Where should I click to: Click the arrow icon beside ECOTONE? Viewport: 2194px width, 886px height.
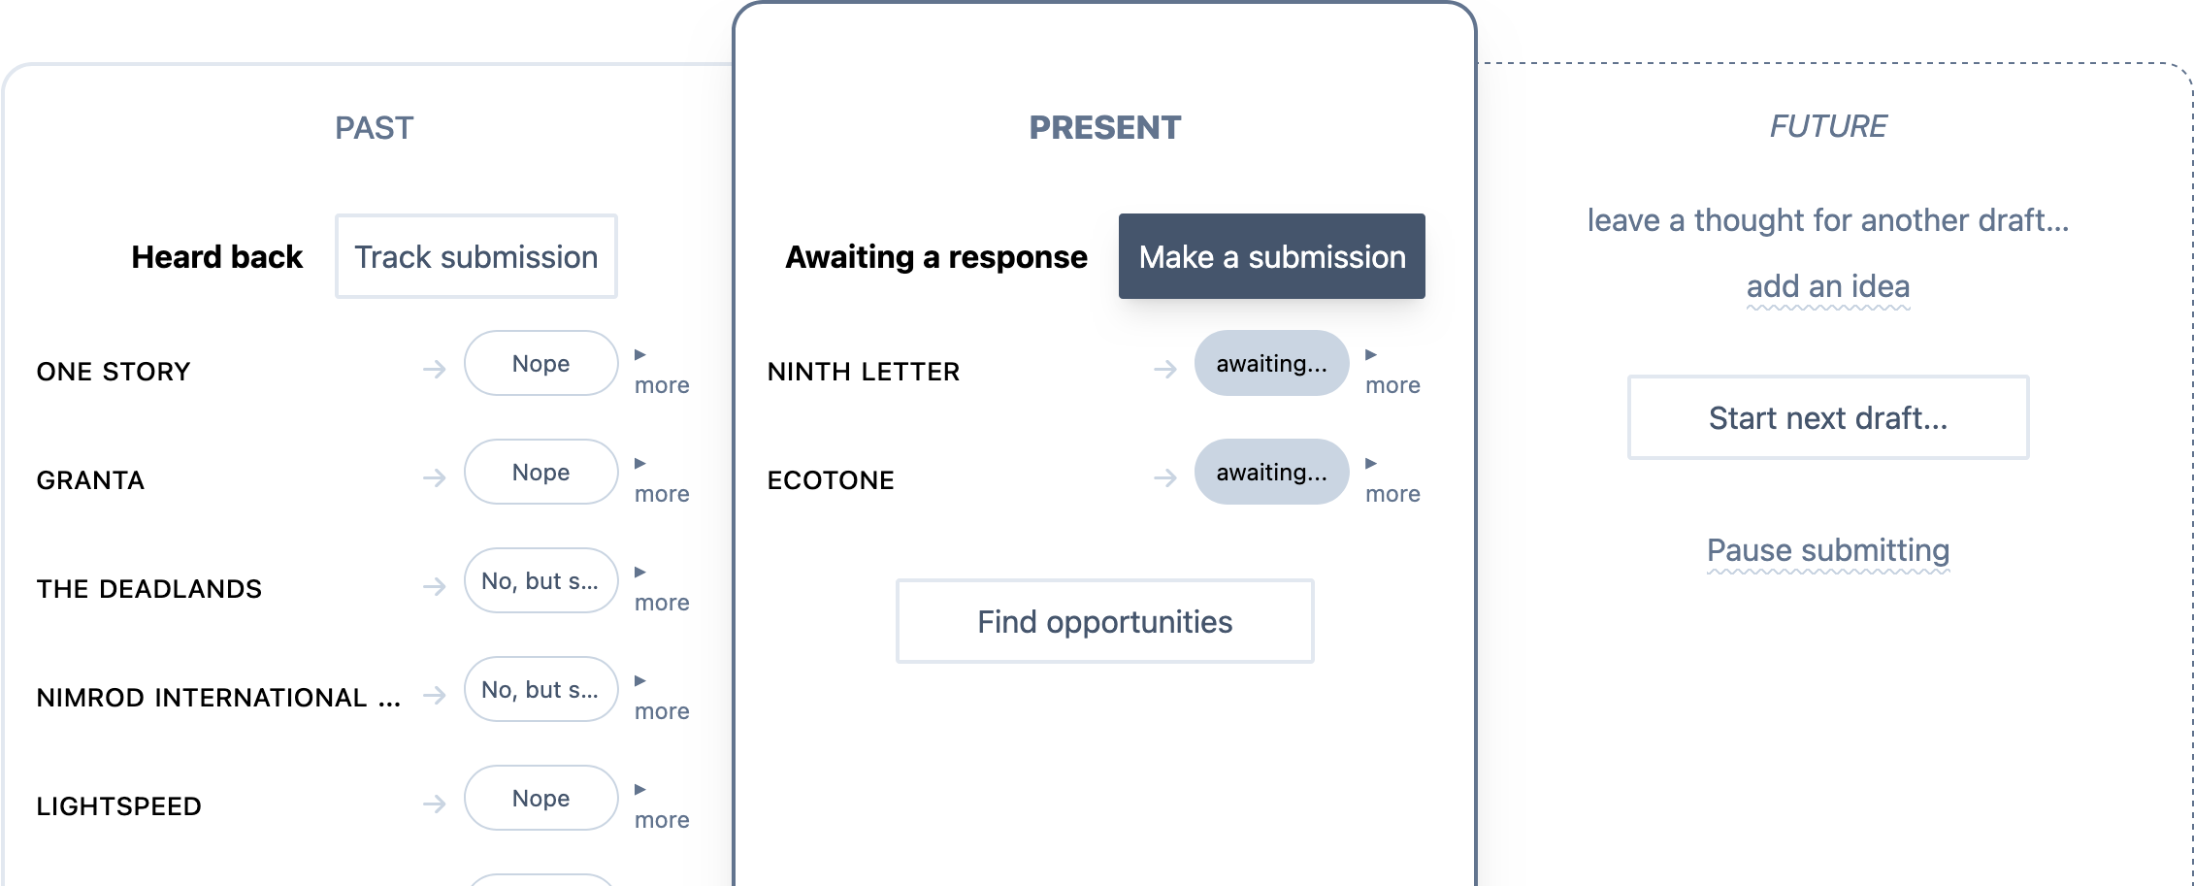pyautogui.click(x=1164, y=478)
